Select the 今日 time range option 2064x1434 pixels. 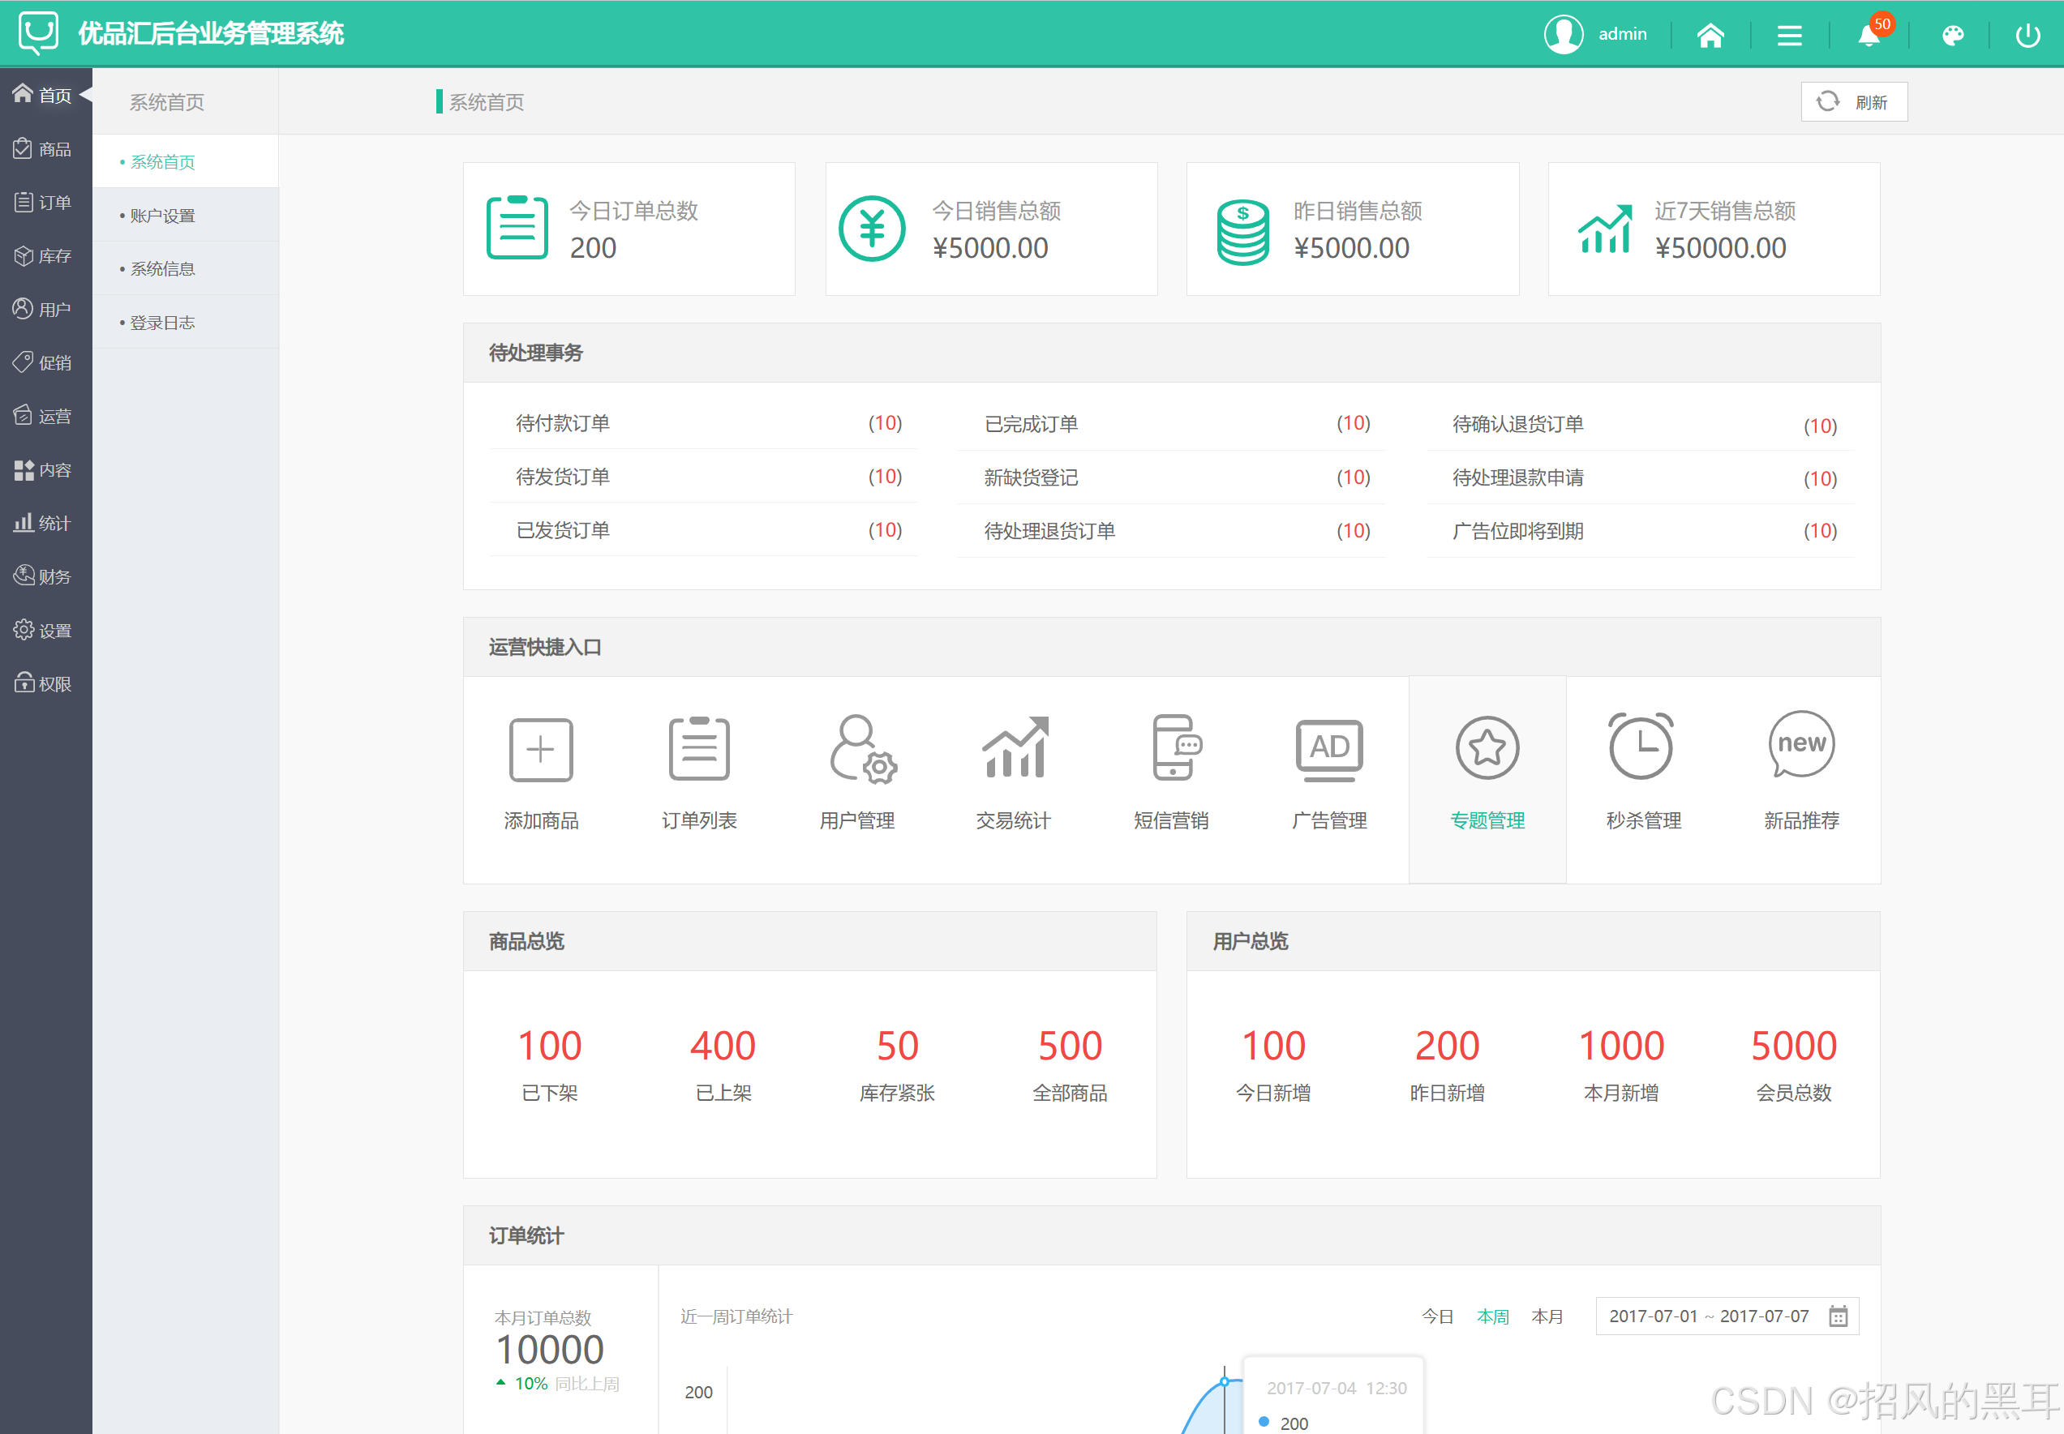tap(1436, 1316)
